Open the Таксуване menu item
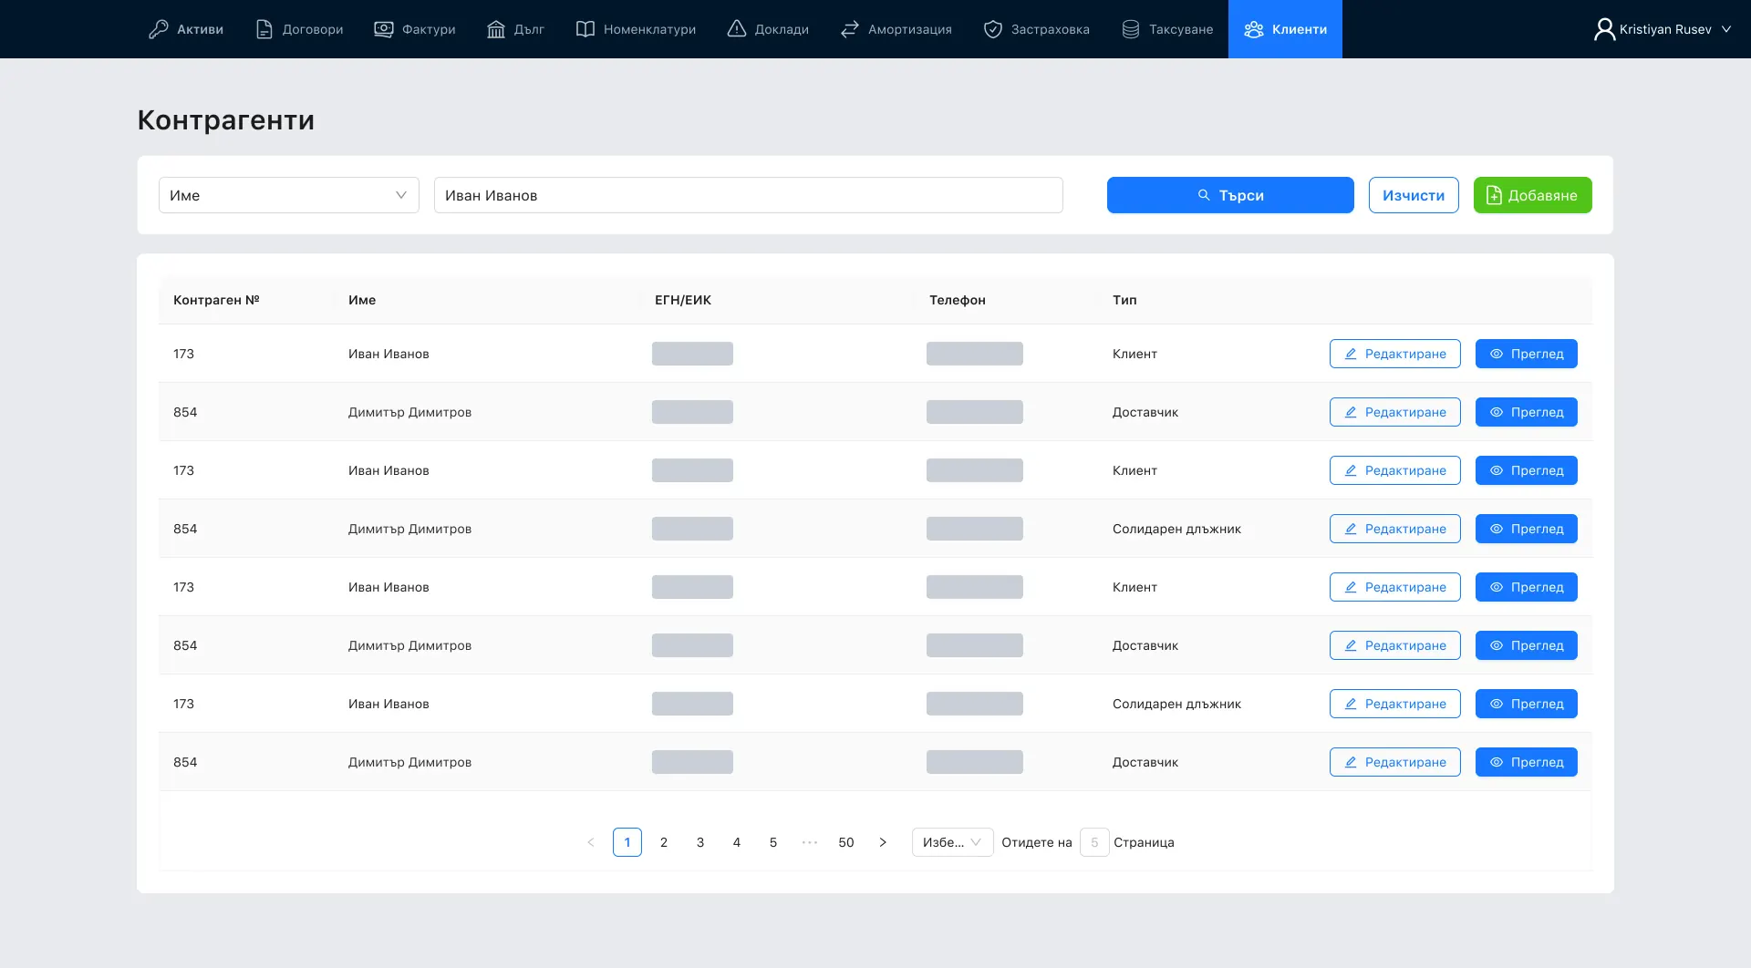 point(1167,29)
